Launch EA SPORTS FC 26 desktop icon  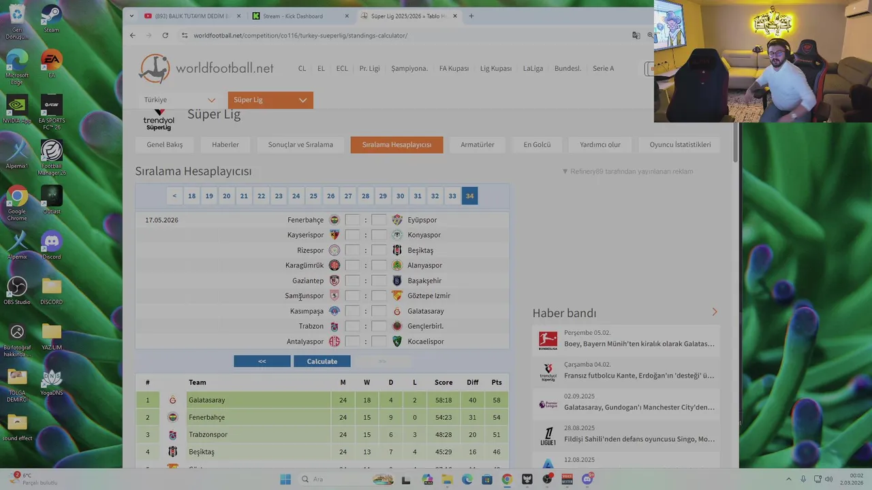pos(51,112)
